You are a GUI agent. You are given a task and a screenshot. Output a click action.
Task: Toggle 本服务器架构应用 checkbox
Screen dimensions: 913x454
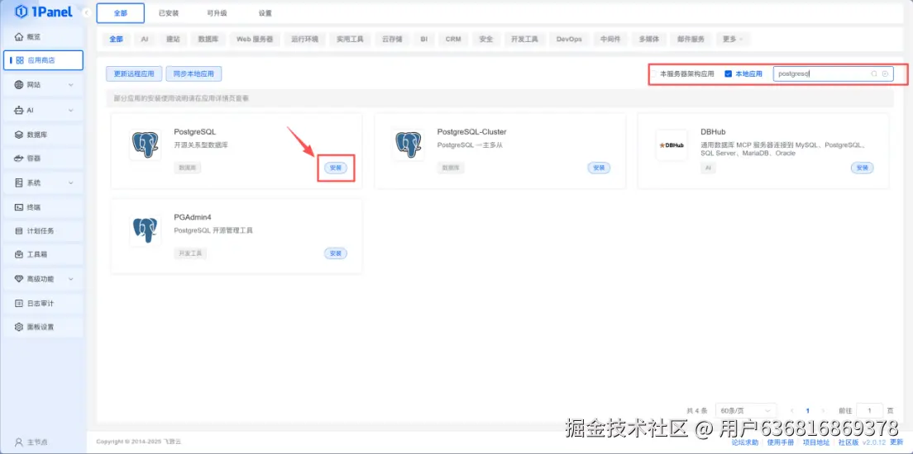click(654, 73)
